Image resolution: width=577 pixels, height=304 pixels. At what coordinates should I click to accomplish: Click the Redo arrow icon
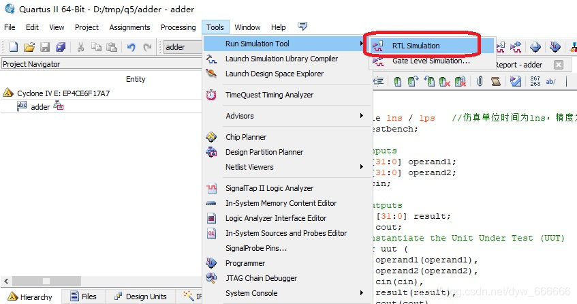pyautogui.click(x=147, y=47)
